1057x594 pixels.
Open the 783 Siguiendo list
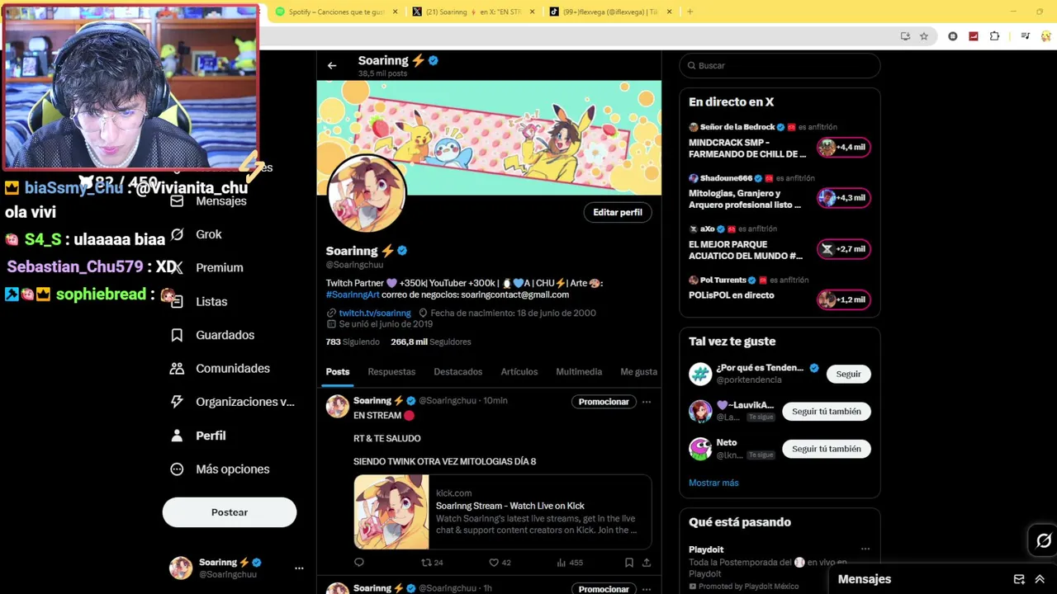pyautogui.click(x=353, y=342)
